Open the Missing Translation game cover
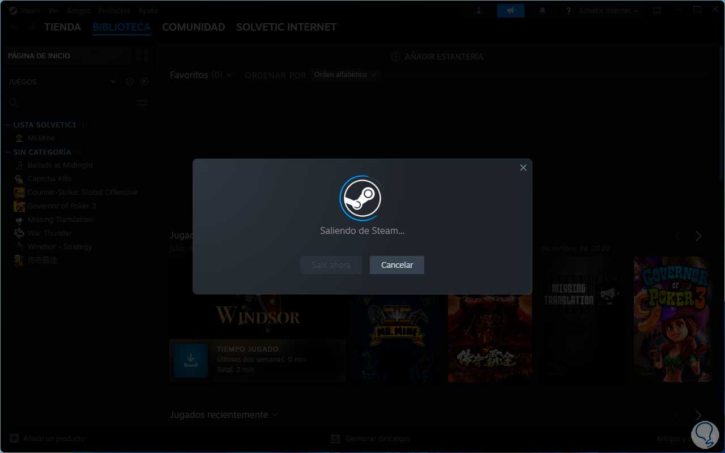725x453 pixels. [583, 319]
